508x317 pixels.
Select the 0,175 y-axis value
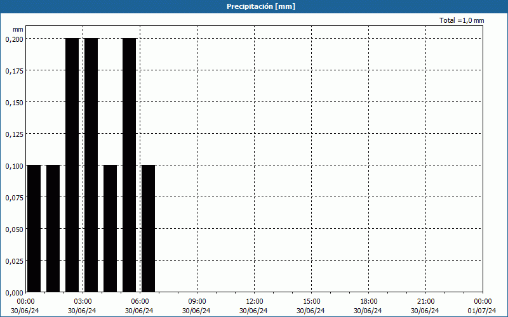point(14,71)
